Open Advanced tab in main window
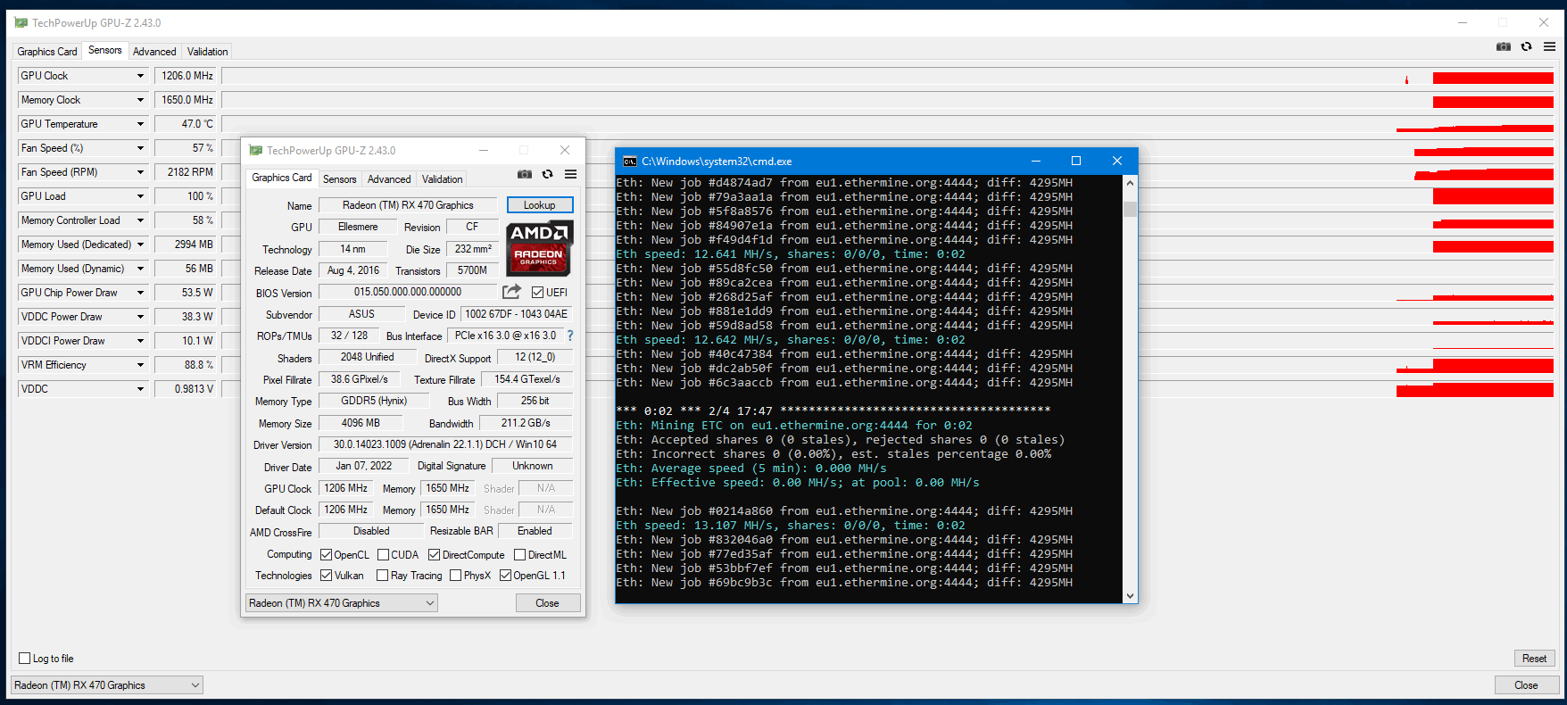The height and width of the screenshot is (705, 1567). [154, 52]
